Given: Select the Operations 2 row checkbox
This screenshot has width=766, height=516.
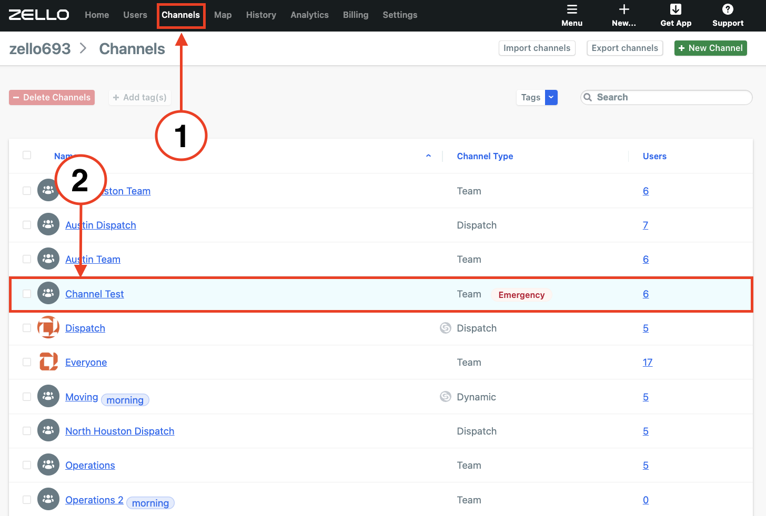Looking at the screenshot, I should 27,500.
